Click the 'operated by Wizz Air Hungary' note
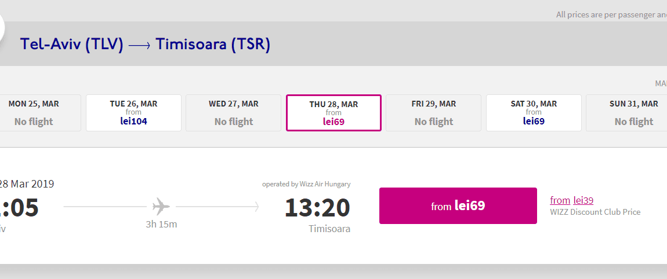The image size is (667, 279). pyautogui.click(x=306, y=184)
